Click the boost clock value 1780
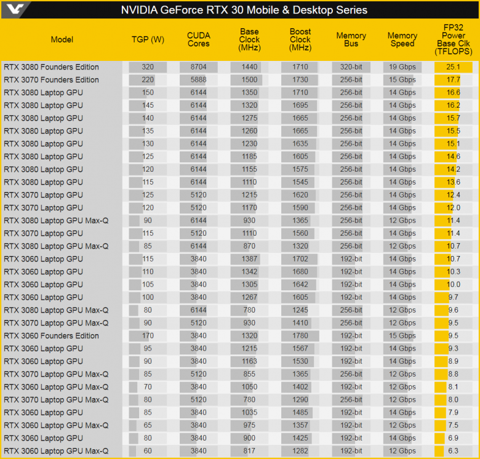Viewport: 480px width, 459px height. (300, 336)
